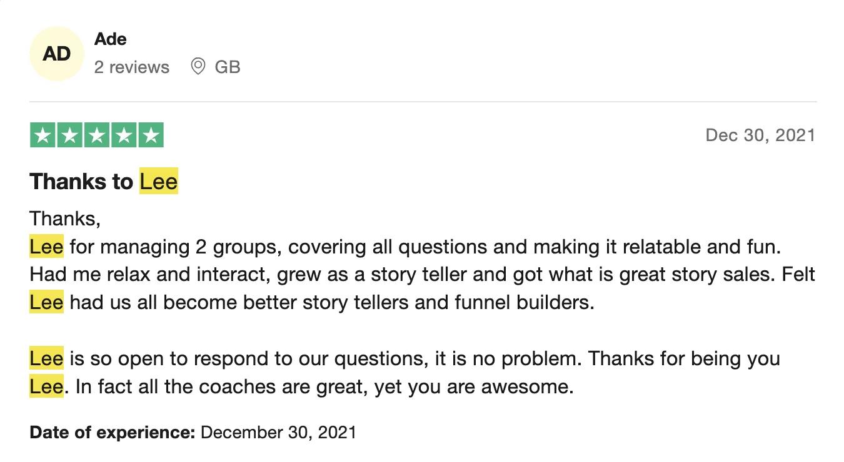Screen dimensions: 844x462
Task: Select the fourth green rating star
Action: pos(124,135)
